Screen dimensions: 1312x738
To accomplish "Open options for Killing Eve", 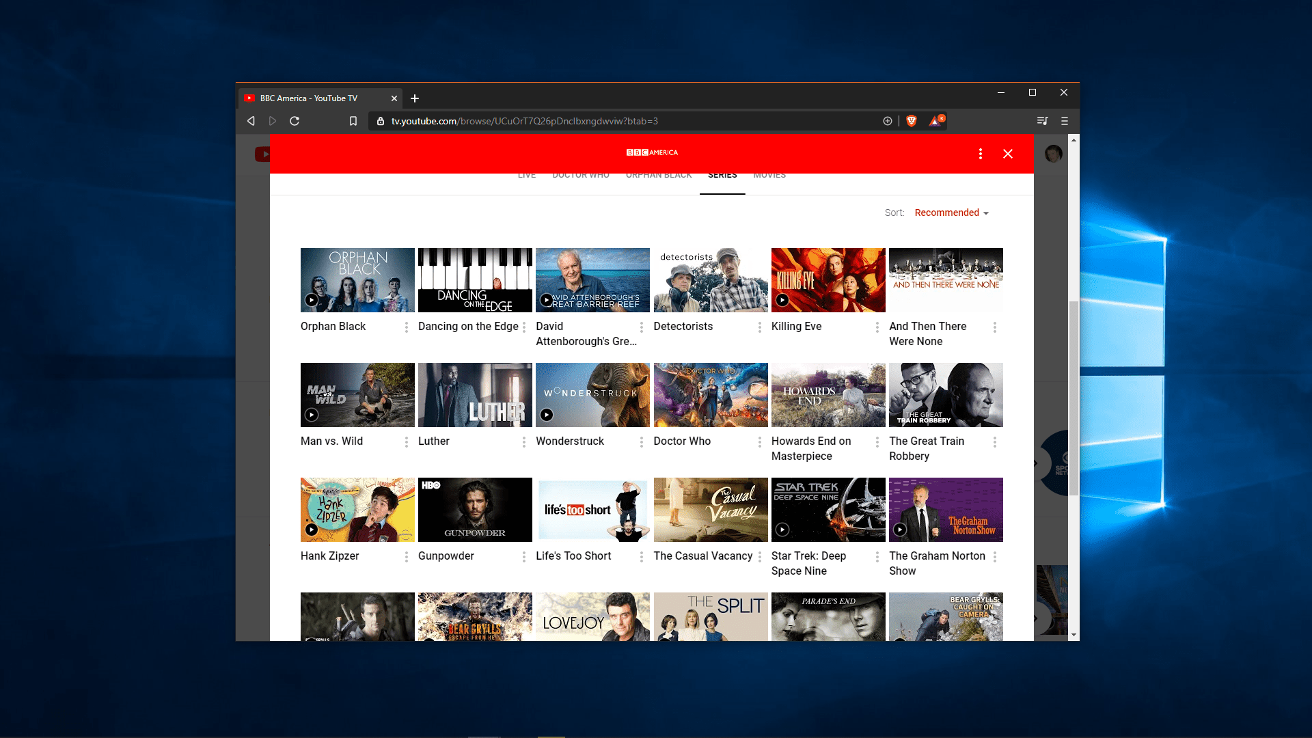I will point(877,327).
